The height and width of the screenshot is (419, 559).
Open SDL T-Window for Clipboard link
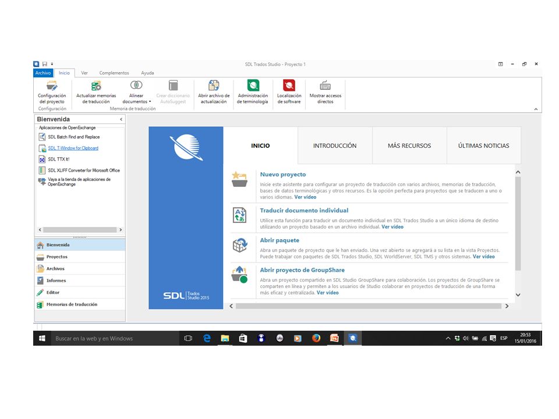pos(73,148)
